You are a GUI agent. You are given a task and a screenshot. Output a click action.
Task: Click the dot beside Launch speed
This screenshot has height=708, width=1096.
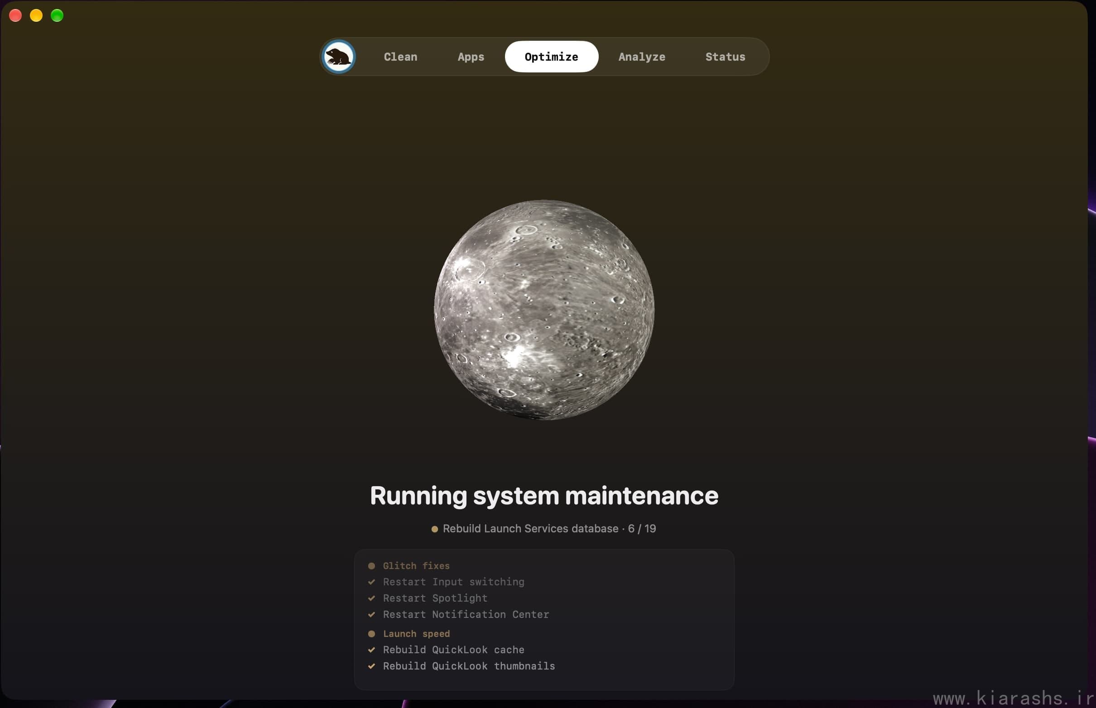tap(372, 633)
